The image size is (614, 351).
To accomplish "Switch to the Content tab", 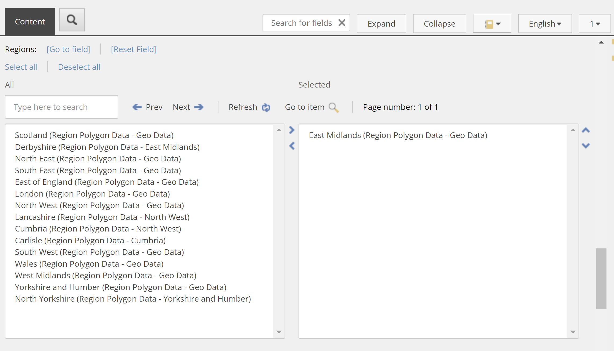I will pyautogui.click(x=30, y=21).
